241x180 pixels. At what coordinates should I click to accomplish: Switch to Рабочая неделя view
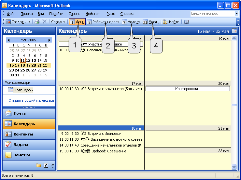(x=103, y=22)
